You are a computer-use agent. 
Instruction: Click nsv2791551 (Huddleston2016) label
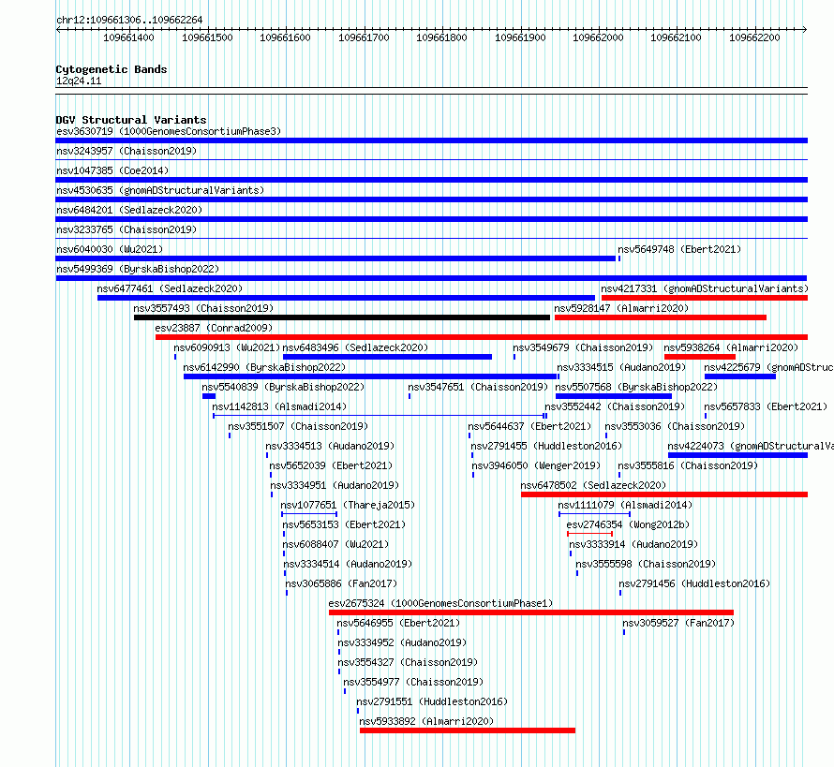(432, 701)
